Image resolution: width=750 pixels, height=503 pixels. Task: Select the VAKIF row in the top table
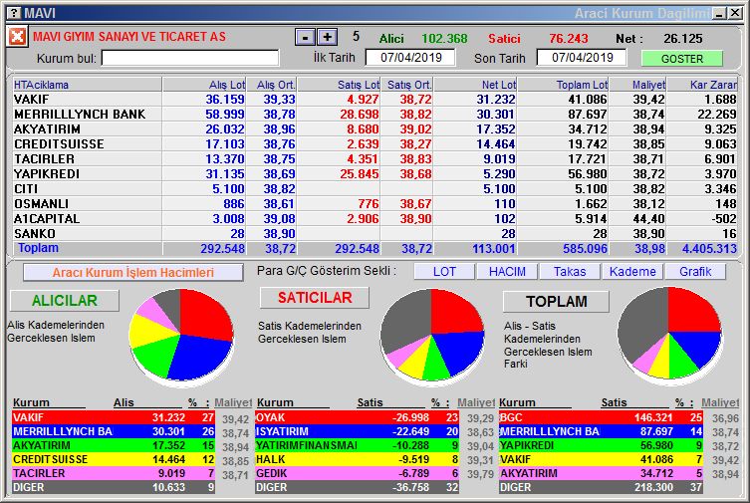click(x=375, y=100)
